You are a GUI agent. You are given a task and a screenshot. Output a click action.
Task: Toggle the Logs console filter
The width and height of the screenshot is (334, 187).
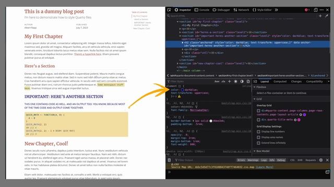(264, 160)
